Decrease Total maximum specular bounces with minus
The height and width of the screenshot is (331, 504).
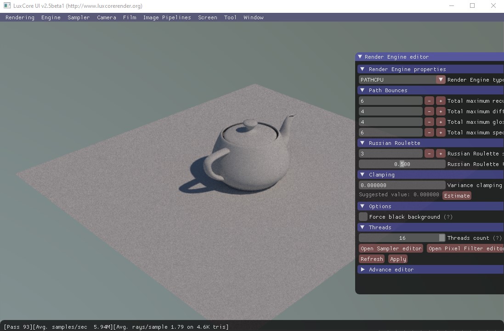tap(429, 132)
